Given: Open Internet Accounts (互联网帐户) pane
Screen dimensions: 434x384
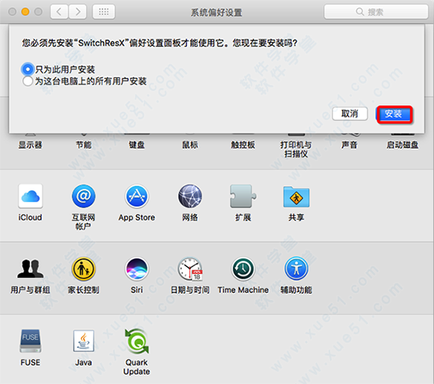Looking at the screenshot, I should point(83,196).
